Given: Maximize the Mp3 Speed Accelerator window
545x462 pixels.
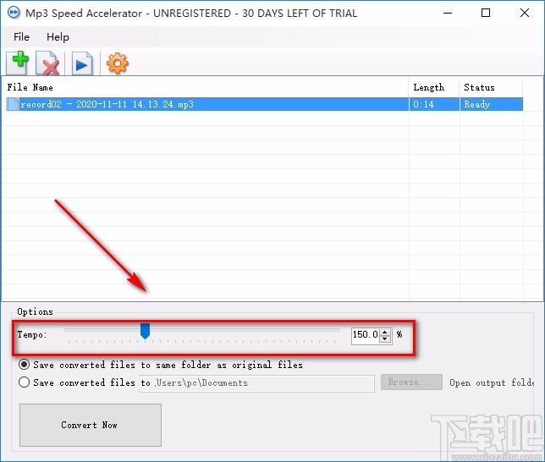Looking at the screenshot, I should coord(486,14).
